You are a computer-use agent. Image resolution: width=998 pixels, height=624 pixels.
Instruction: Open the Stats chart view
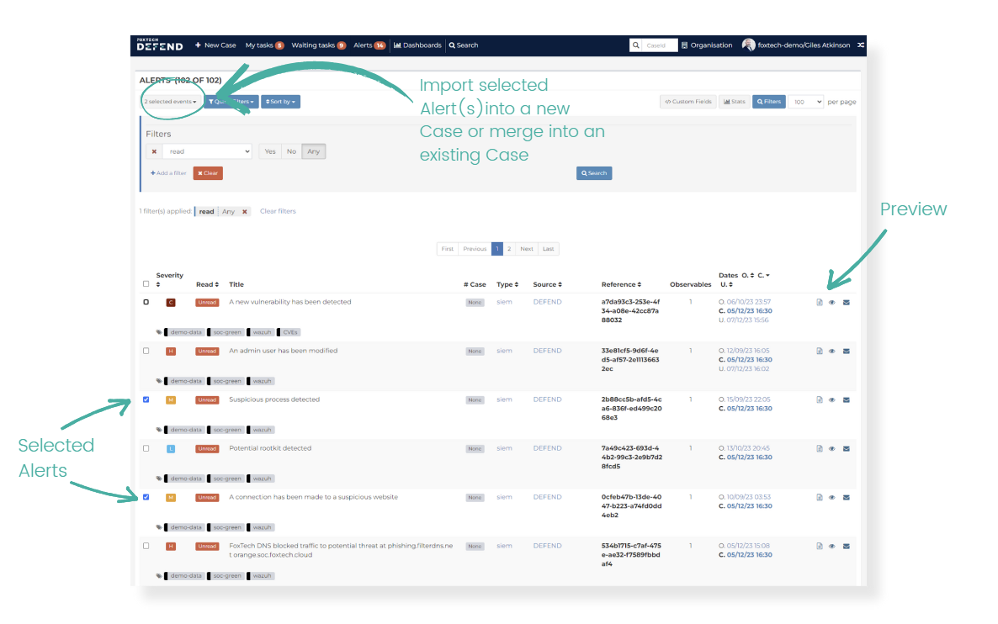click(x=734, y=102)
